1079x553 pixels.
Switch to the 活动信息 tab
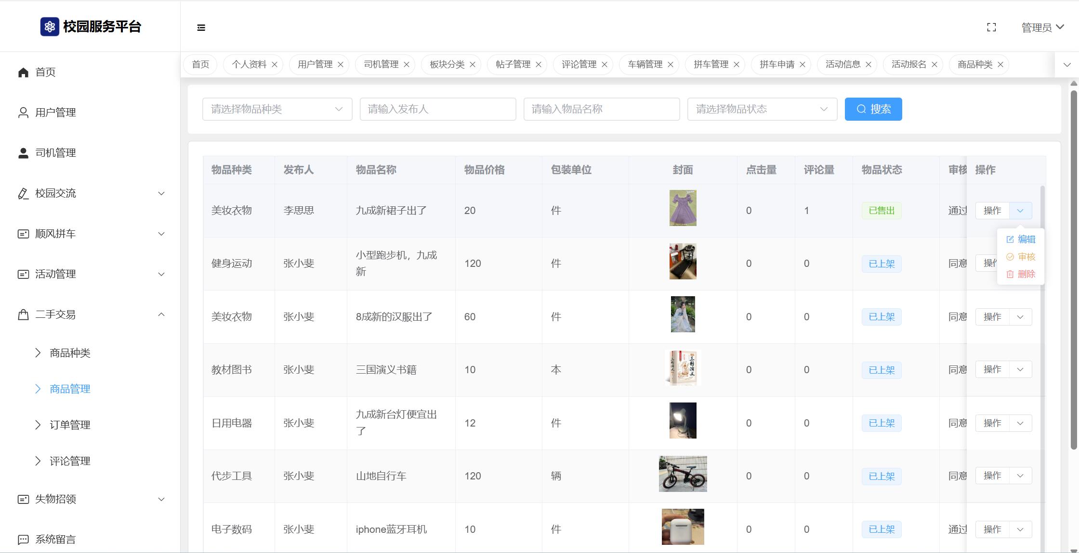[x=842, y=64]
